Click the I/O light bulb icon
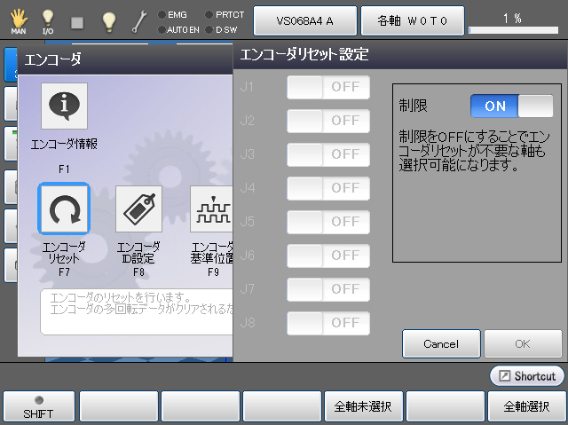Viewport: 568px width, 425px height. click(48, 20)
